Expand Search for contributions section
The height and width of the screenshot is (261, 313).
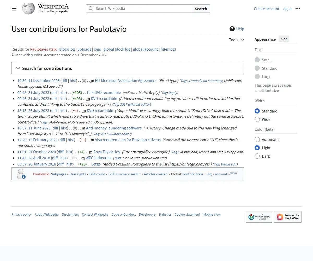(128, 68)
